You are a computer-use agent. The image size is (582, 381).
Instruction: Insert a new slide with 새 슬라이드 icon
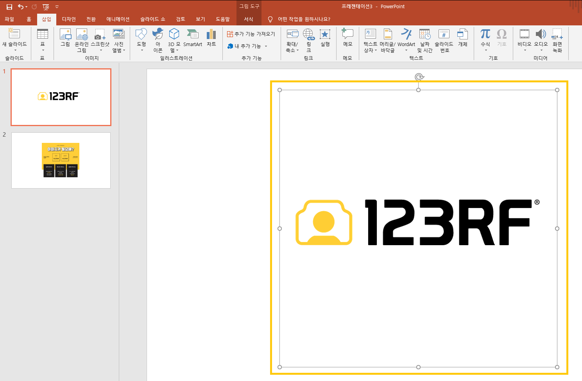[x=14, y=34]
